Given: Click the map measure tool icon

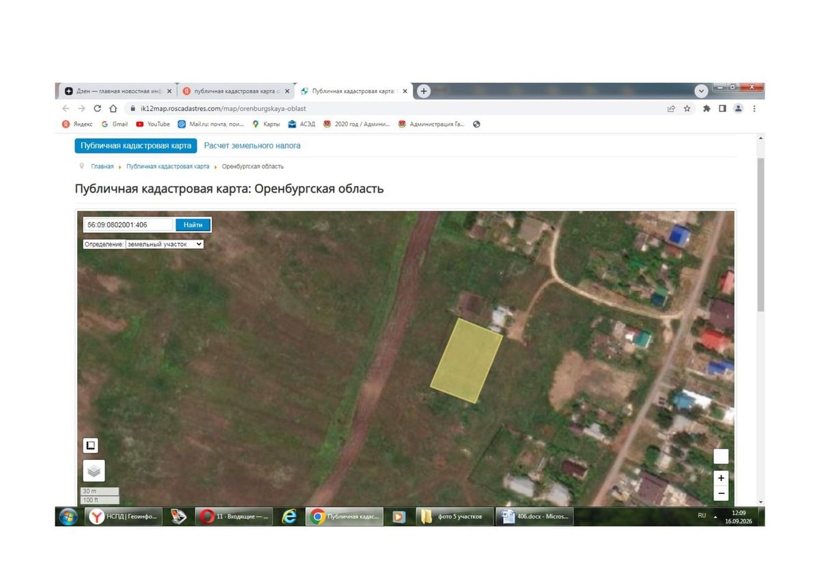Looking at the screenshot, I should [x=90, y=445].
